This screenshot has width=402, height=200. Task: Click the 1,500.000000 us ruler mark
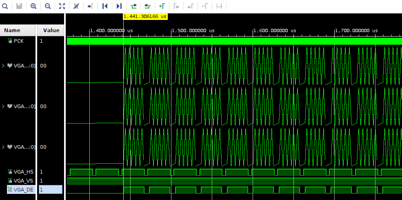(x=193, y=30)
